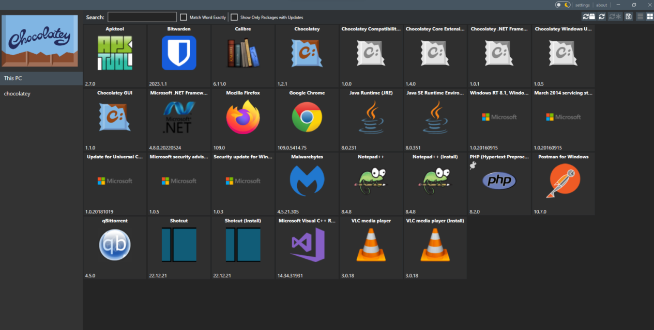Screen dimensions: 654x330
Task: Open the Calibre package tile
Action: (x=243, y=56)
